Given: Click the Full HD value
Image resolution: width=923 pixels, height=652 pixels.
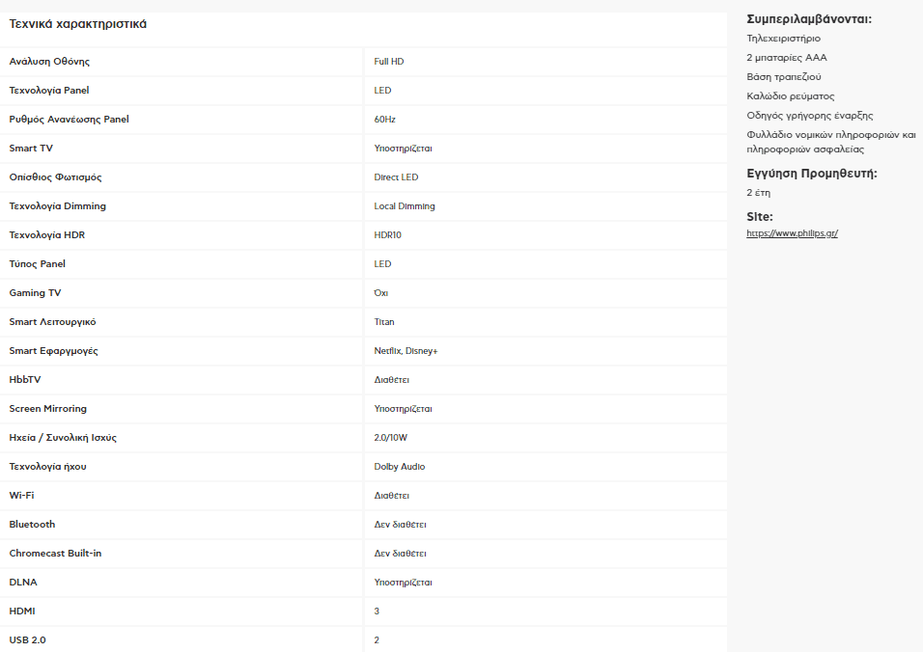Looking at the screenshot, I should 388,62.
